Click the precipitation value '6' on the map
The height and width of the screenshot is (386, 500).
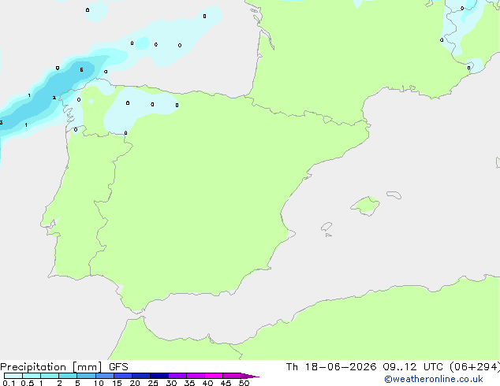tap(82, 70)
